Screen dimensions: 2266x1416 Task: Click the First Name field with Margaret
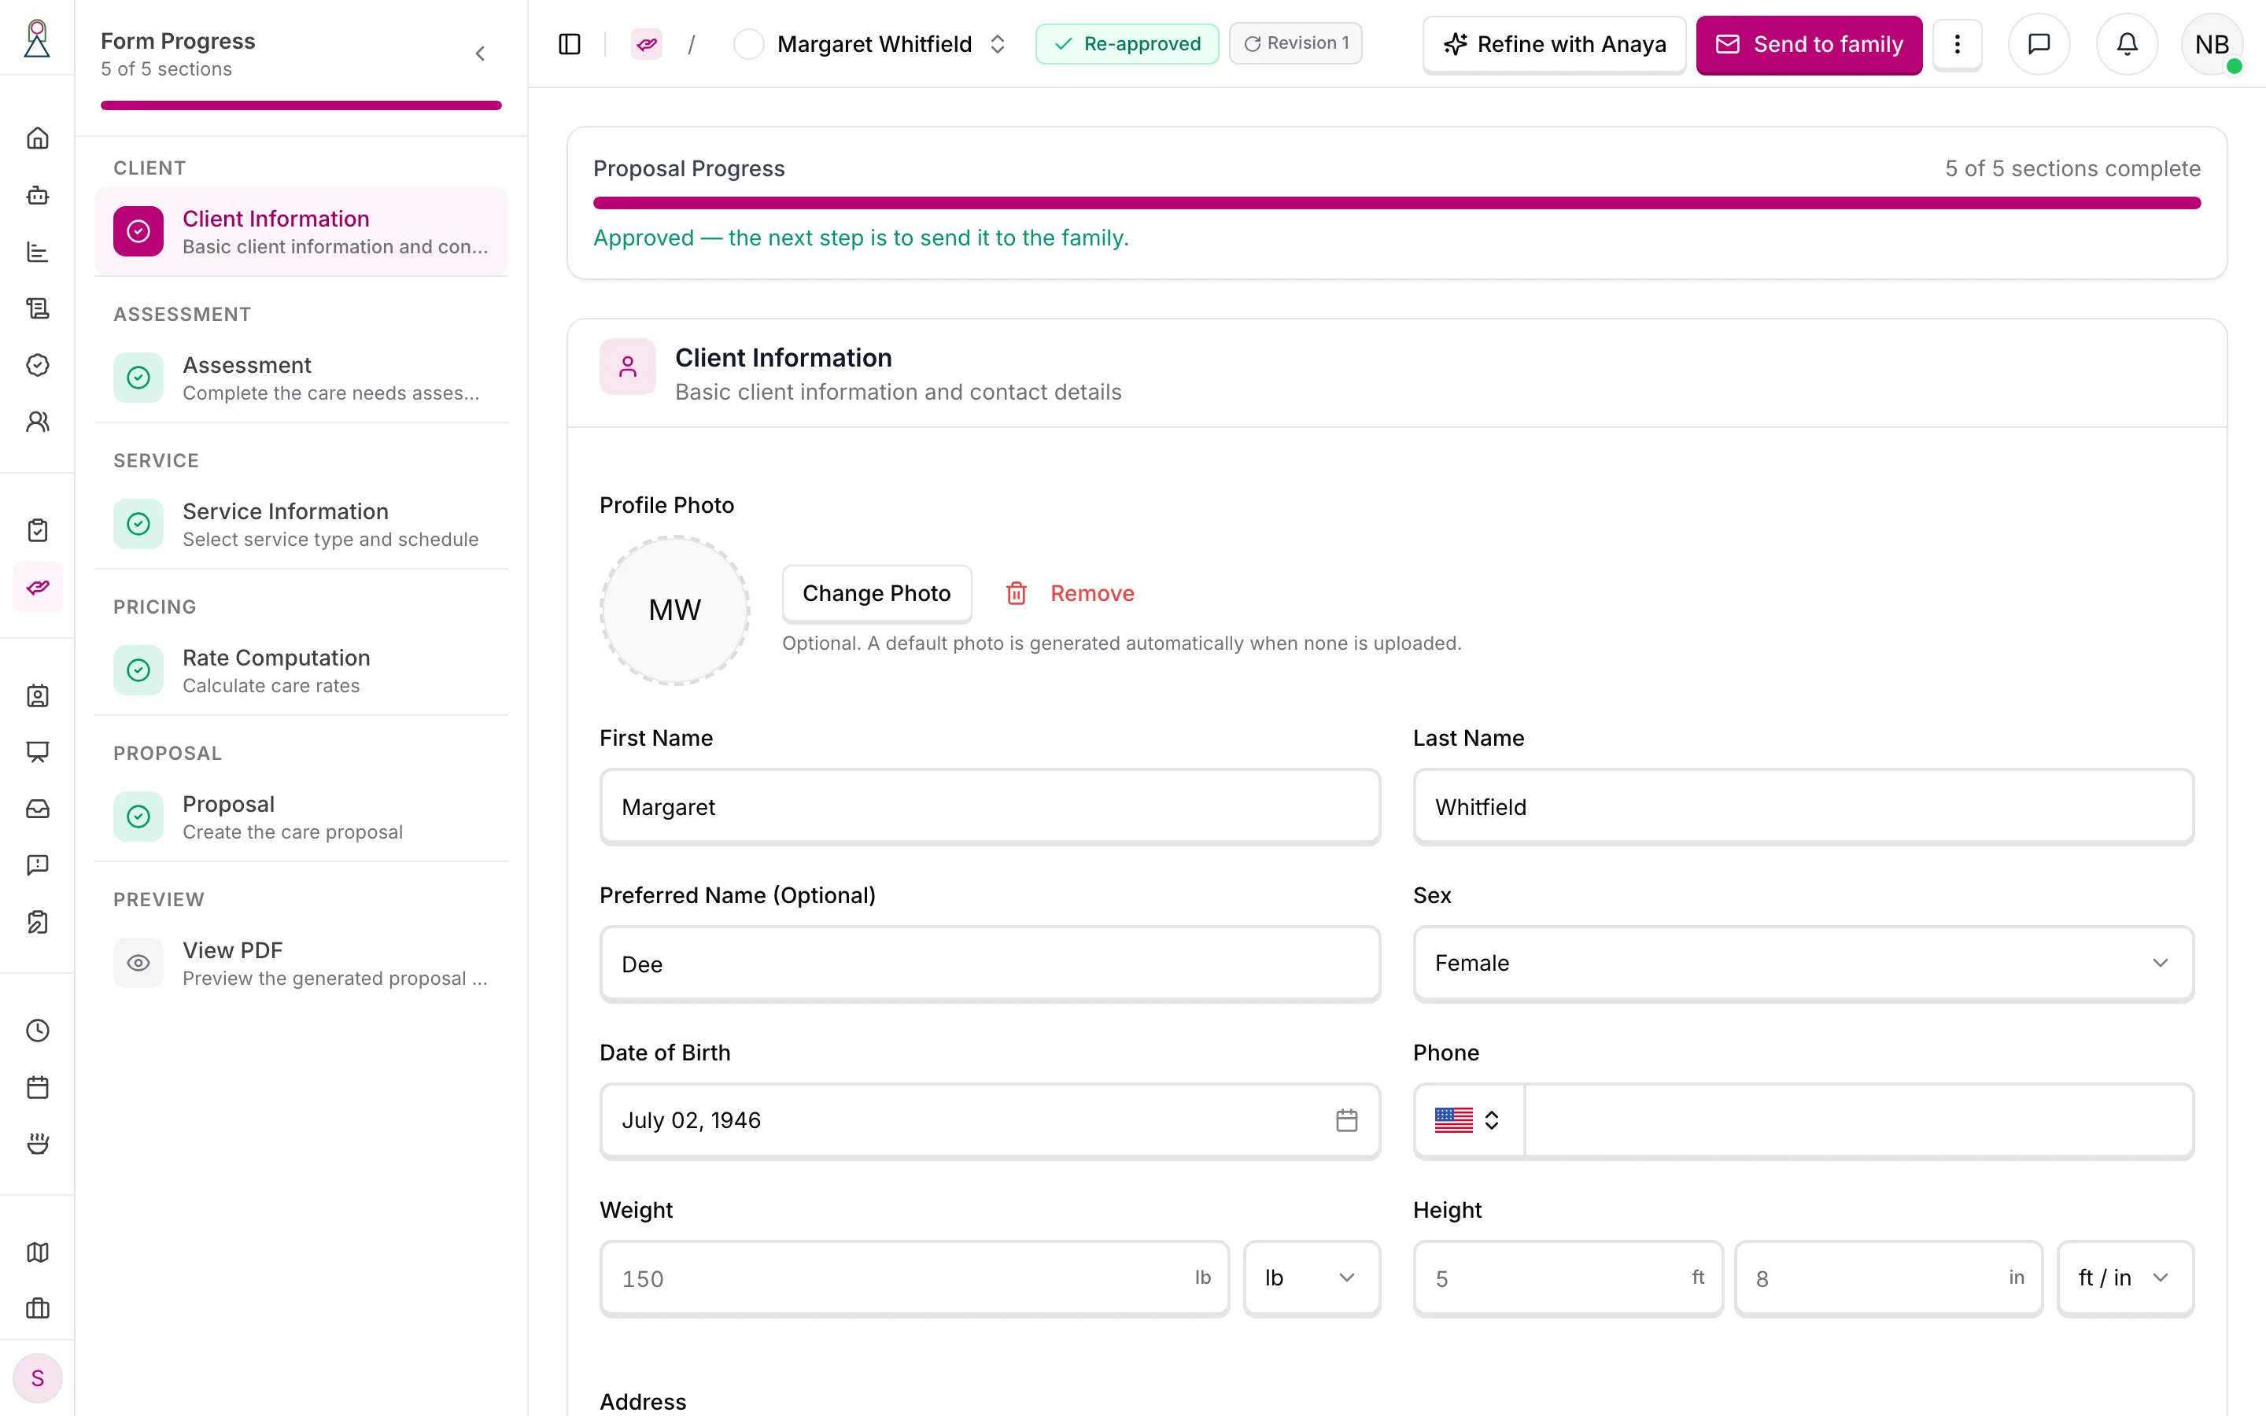(x=990, y=807)
